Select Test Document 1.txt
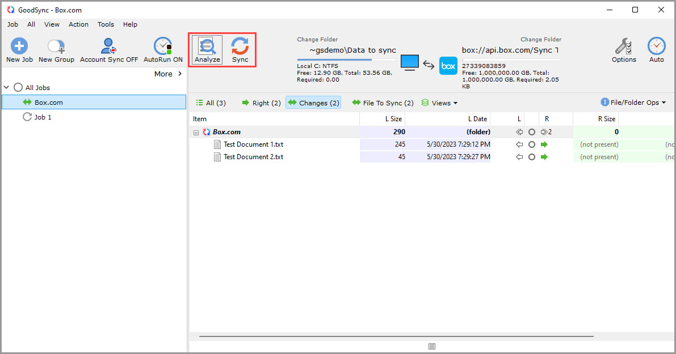This screenshot has width=676, height=354. 254,144
